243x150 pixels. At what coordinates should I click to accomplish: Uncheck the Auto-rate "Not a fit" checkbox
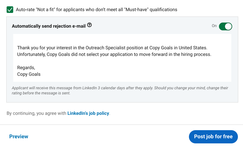(x=10, y=10)
